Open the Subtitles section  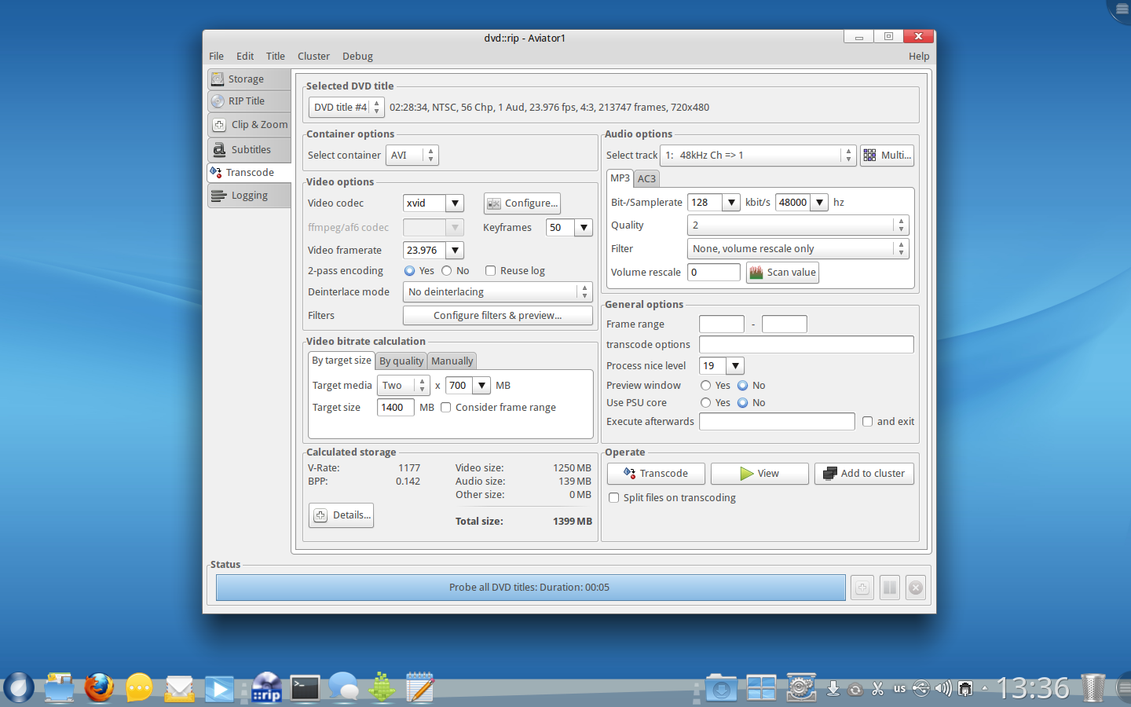(250, 150)
